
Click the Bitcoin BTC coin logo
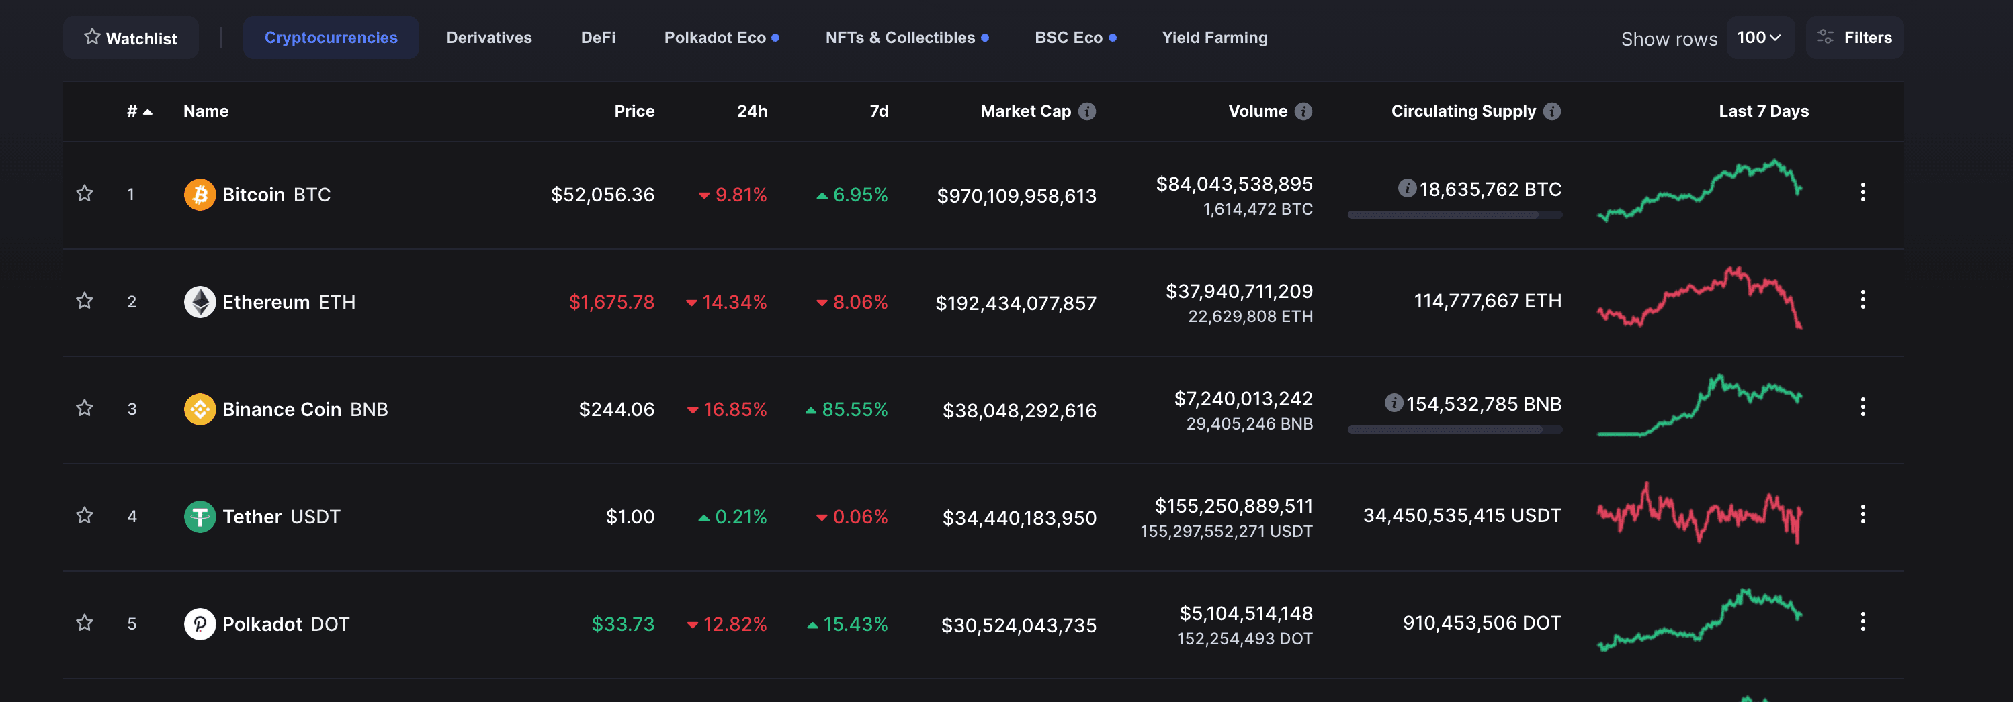pyautogui.click(x=200, y=195)
